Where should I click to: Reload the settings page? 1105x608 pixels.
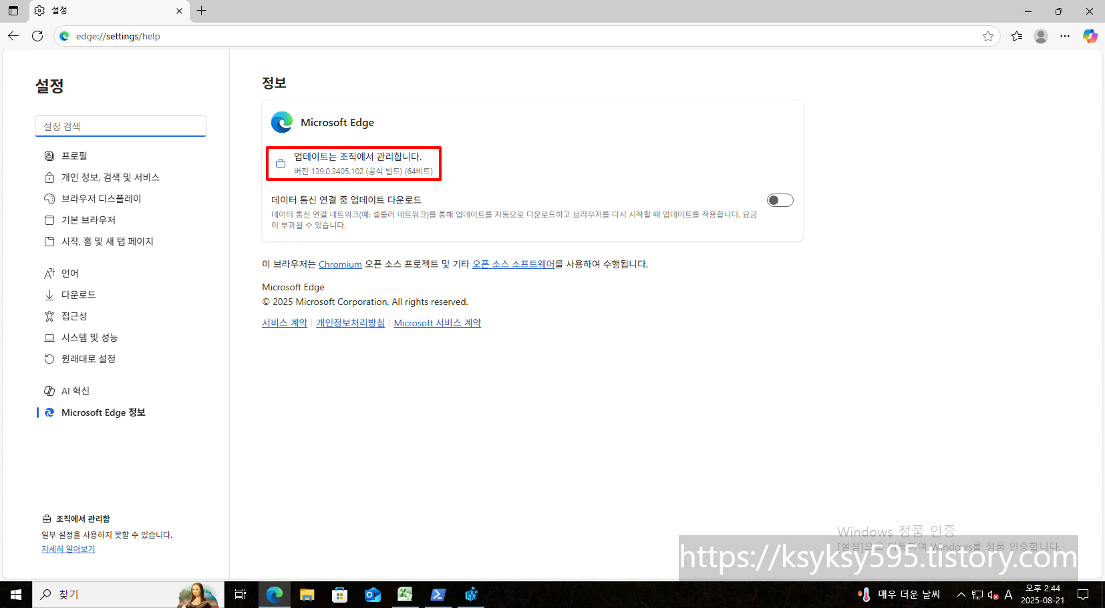click(x=37, y=36)
